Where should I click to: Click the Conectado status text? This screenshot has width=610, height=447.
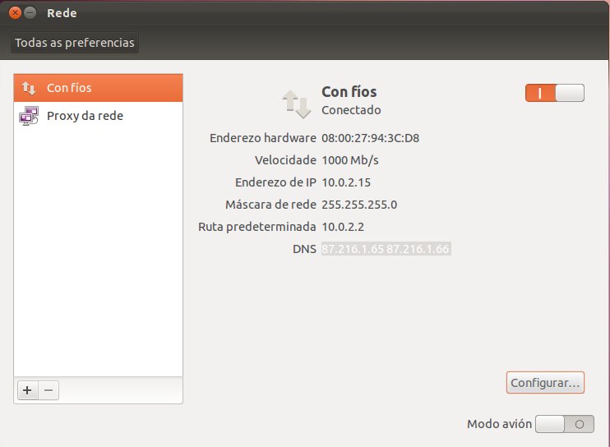(351, 110)
